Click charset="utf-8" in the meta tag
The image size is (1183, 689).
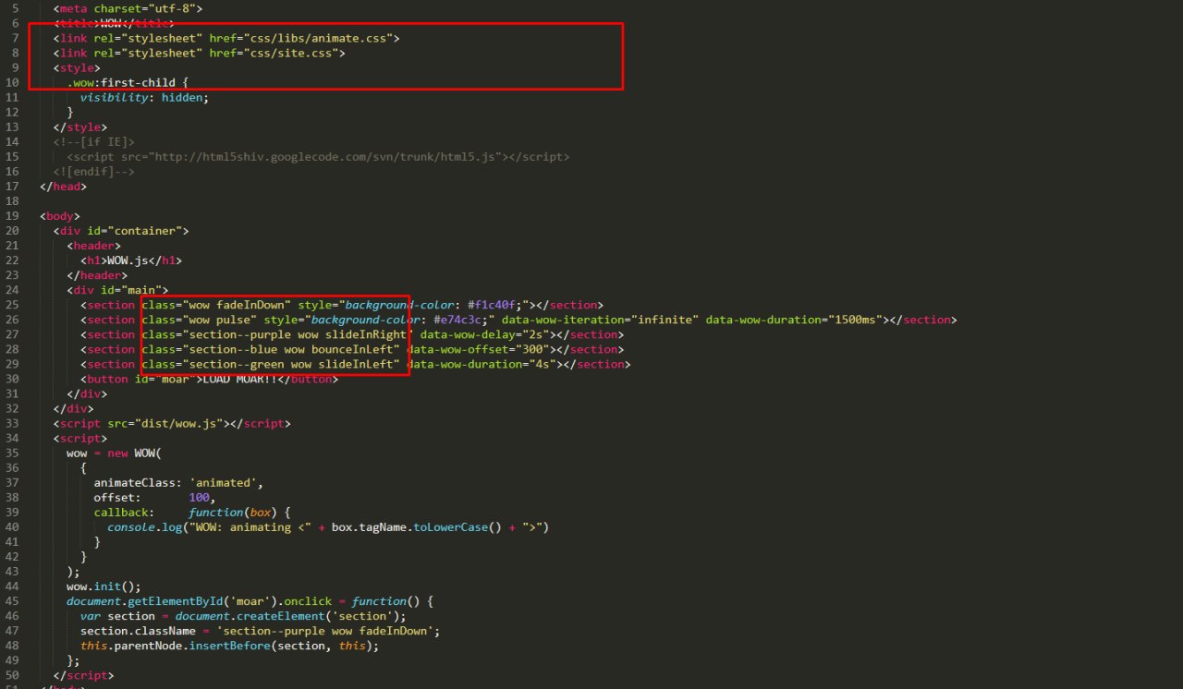[x=148, y=8]
